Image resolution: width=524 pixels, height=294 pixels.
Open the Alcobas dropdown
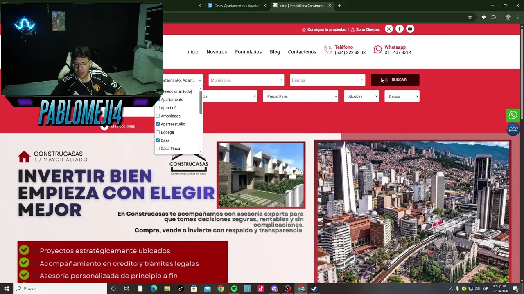pos(361,96)
